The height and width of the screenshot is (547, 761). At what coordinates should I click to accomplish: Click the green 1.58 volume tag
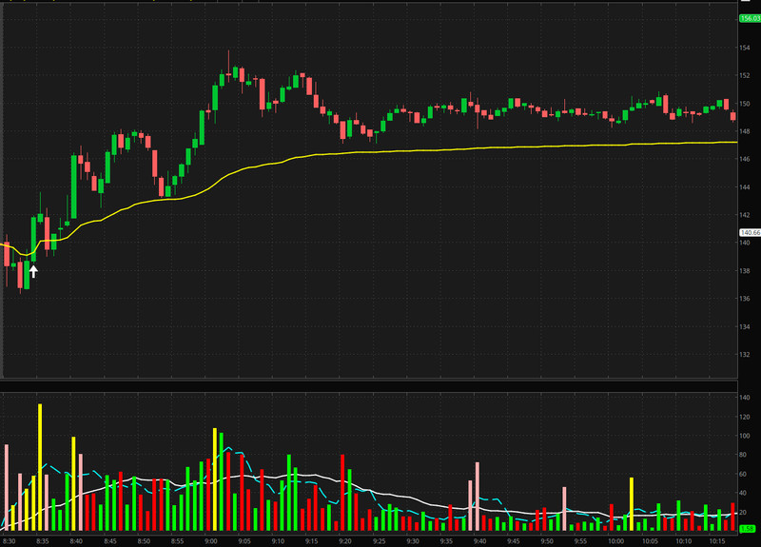pyautogui.click(x=748, y=529)
